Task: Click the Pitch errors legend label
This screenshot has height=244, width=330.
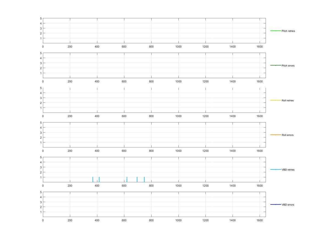Action: click(x=288, y=66)
